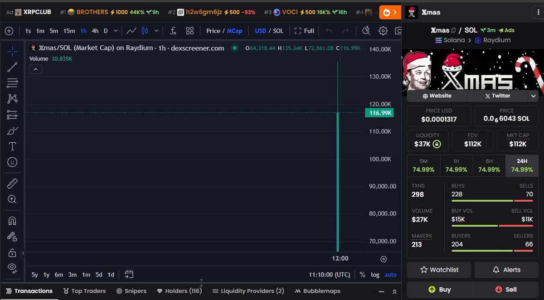The width and height of the screenshot is (544, 300).
Task: Switch chart denomination to SOL
Action: pyautogui.click(x=278, y=31)
